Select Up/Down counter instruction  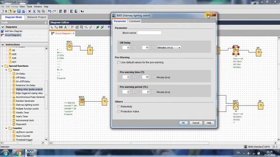click(24, 132)
